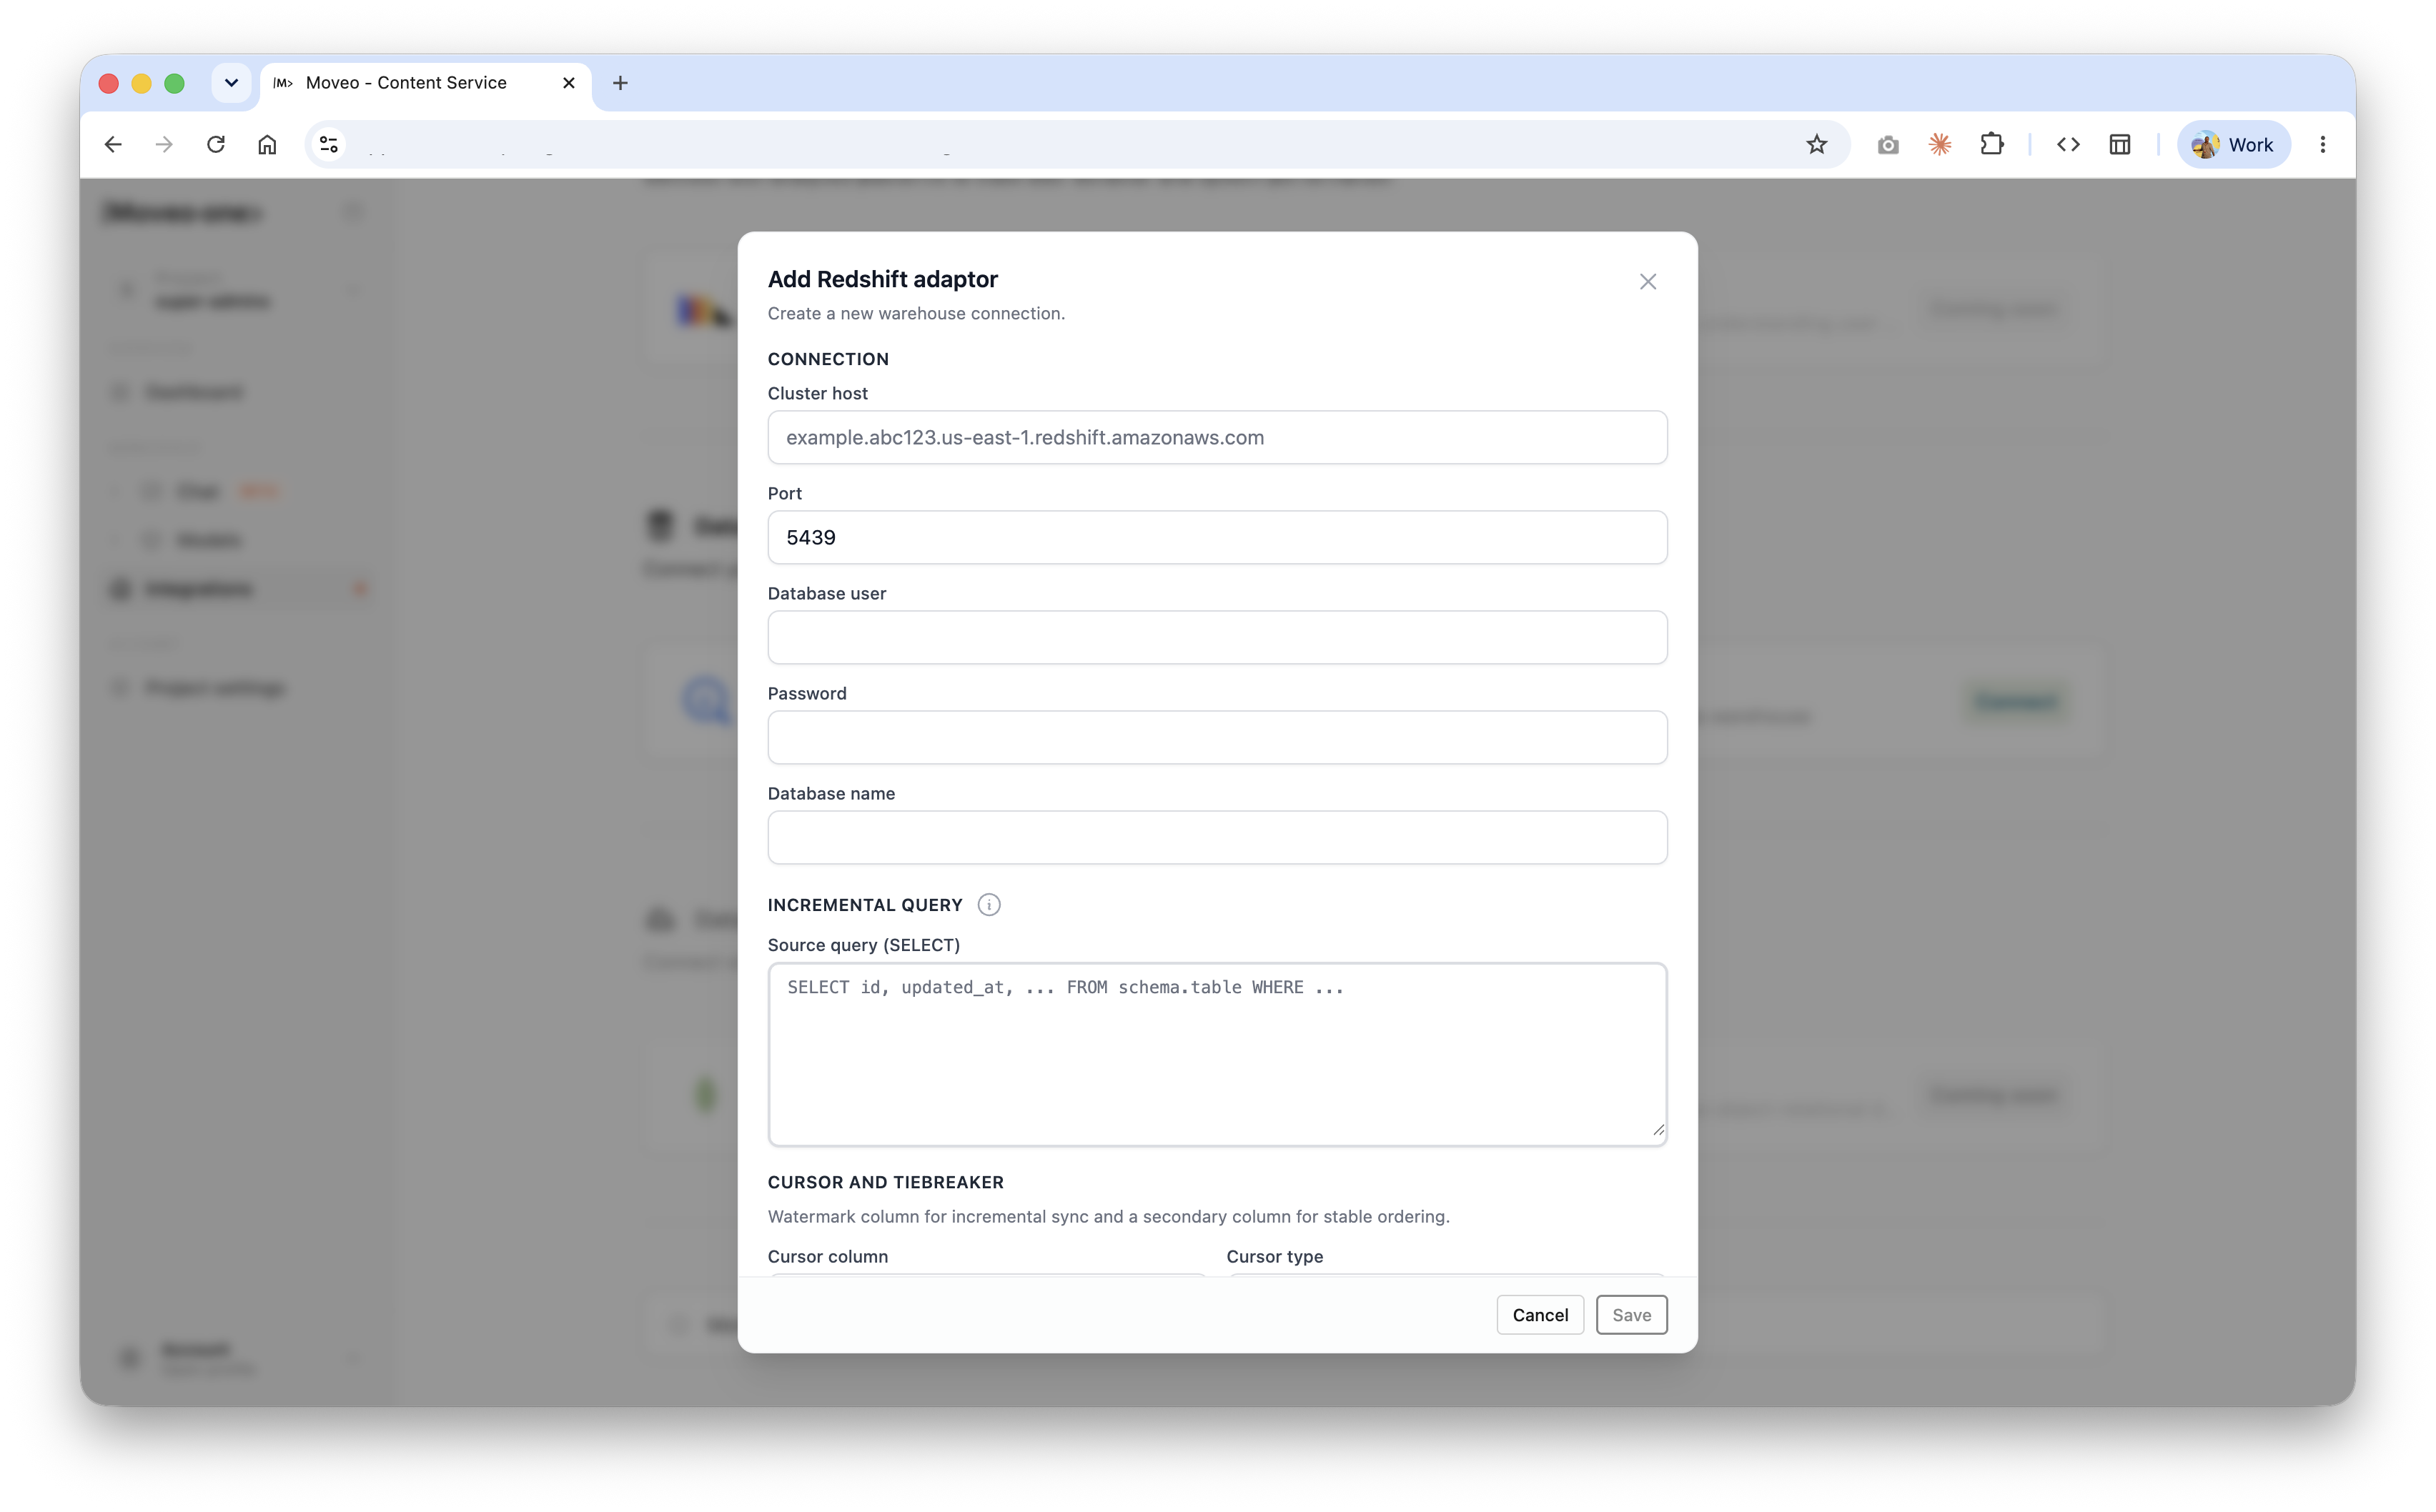The width and height of the screenshot is (2436, 1512).
Task: Focus the Password field
Action: point(1217,737)
